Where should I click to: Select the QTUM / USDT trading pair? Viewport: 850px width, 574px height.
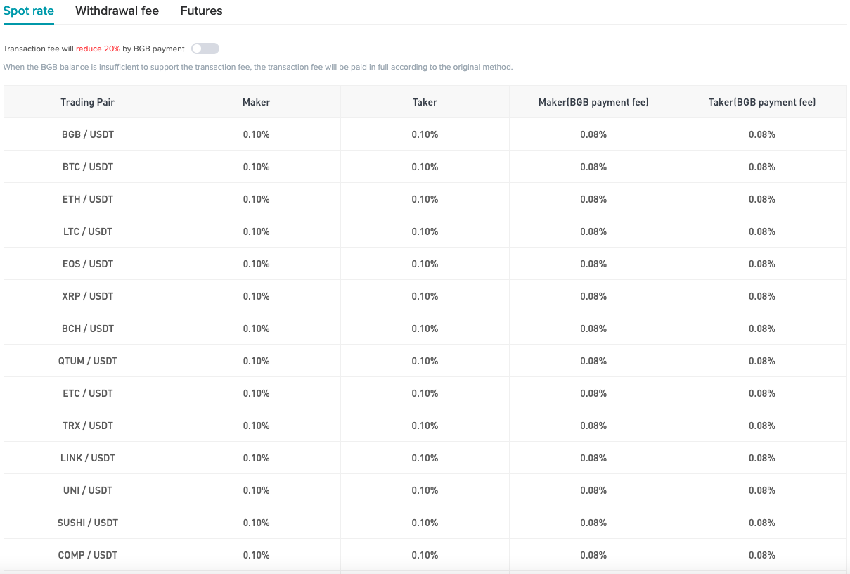pos(88,361)
